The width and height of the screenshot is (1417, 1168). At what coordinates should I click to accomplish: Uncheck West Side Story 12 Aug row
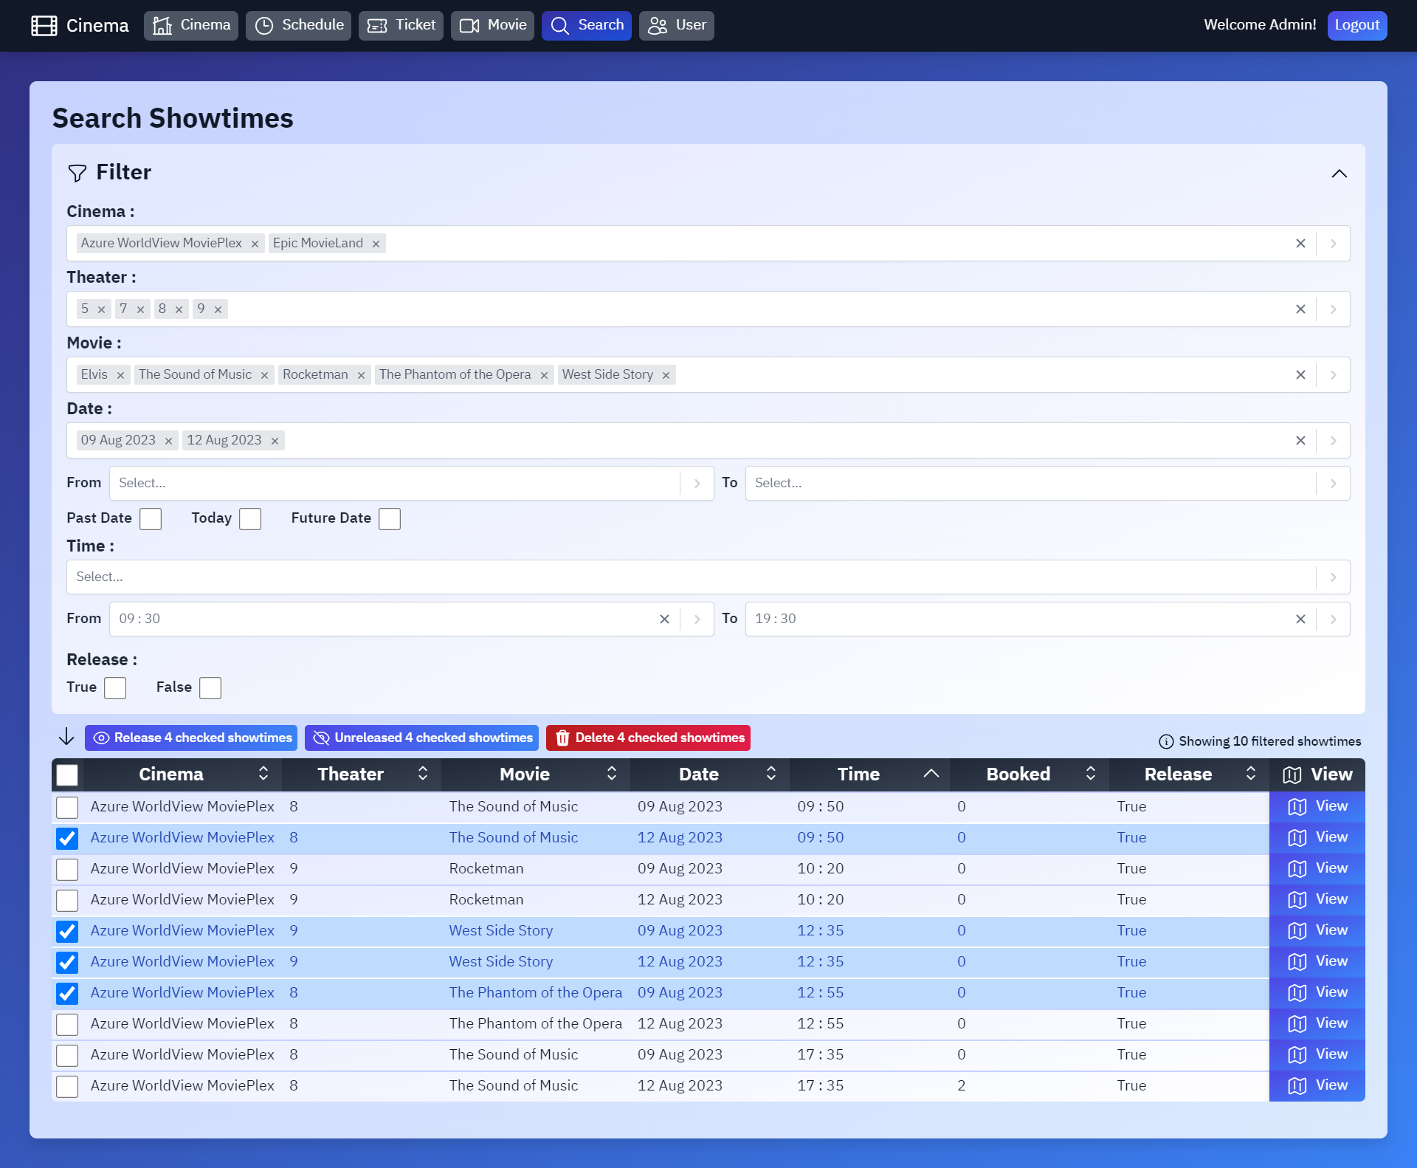(x=67, y=963)
